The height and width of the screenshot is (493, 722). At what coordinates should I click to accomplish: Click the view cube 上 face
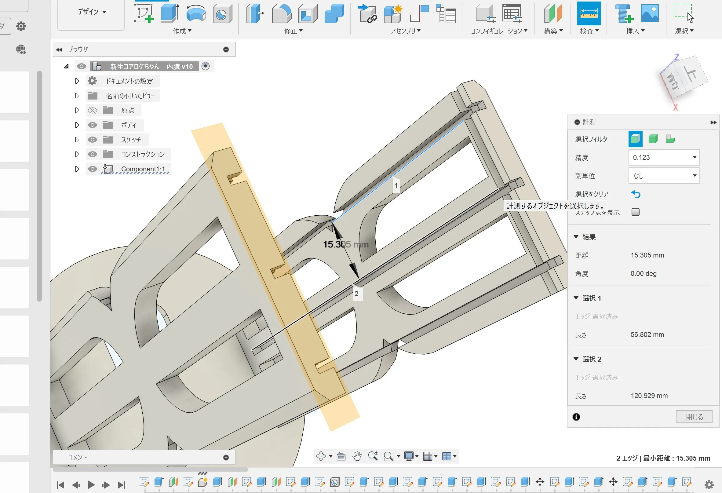[x=691, y=74]
